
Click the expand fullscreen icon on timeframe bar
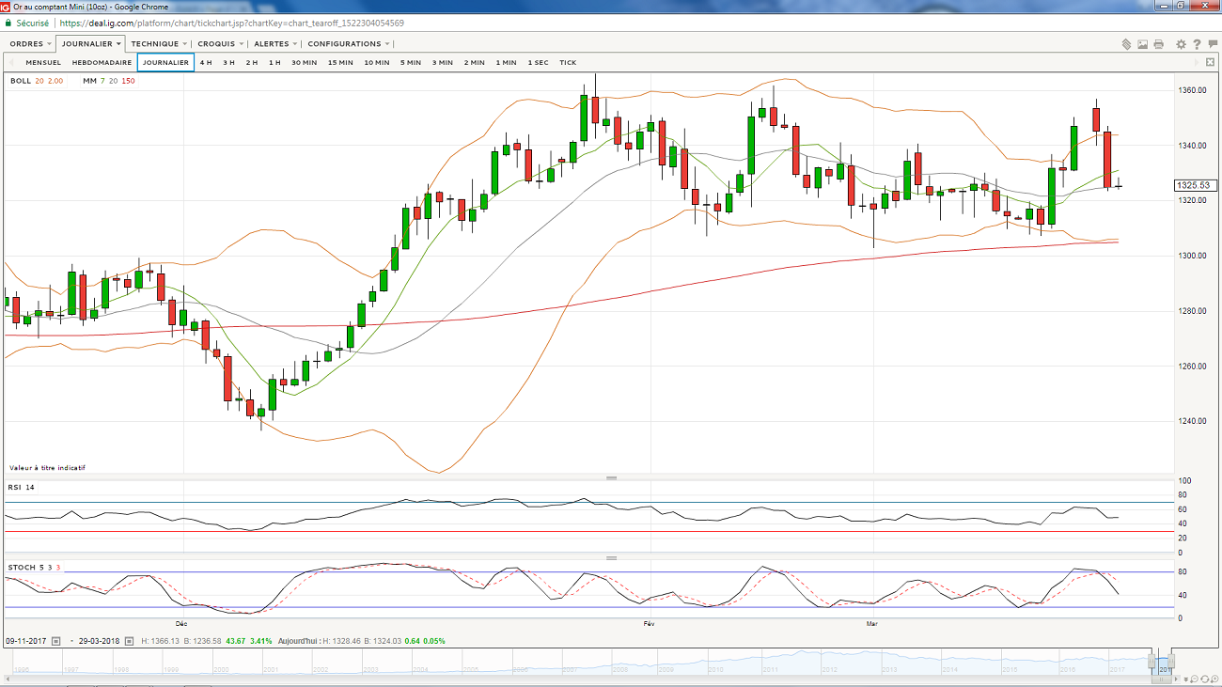1211,63
